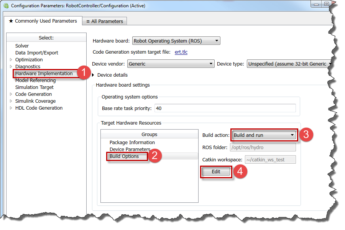Open the Commonly Used Parameters tab
The image size is (345, 230).
click(43, 21)
